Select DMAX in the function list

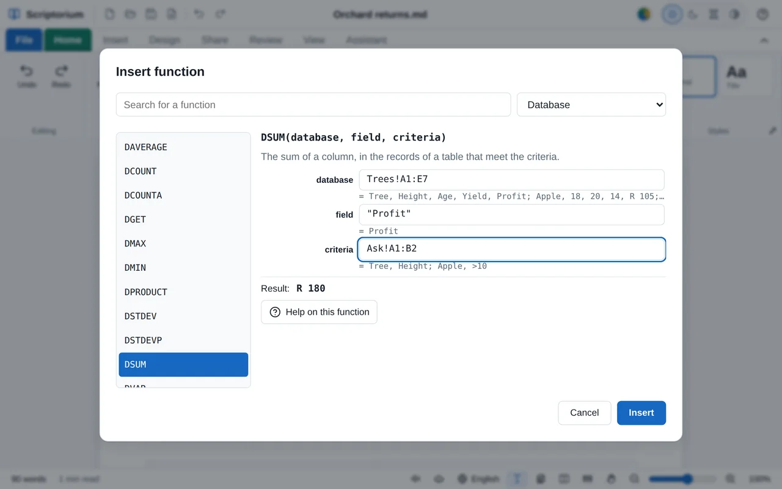tap(183, 244)
